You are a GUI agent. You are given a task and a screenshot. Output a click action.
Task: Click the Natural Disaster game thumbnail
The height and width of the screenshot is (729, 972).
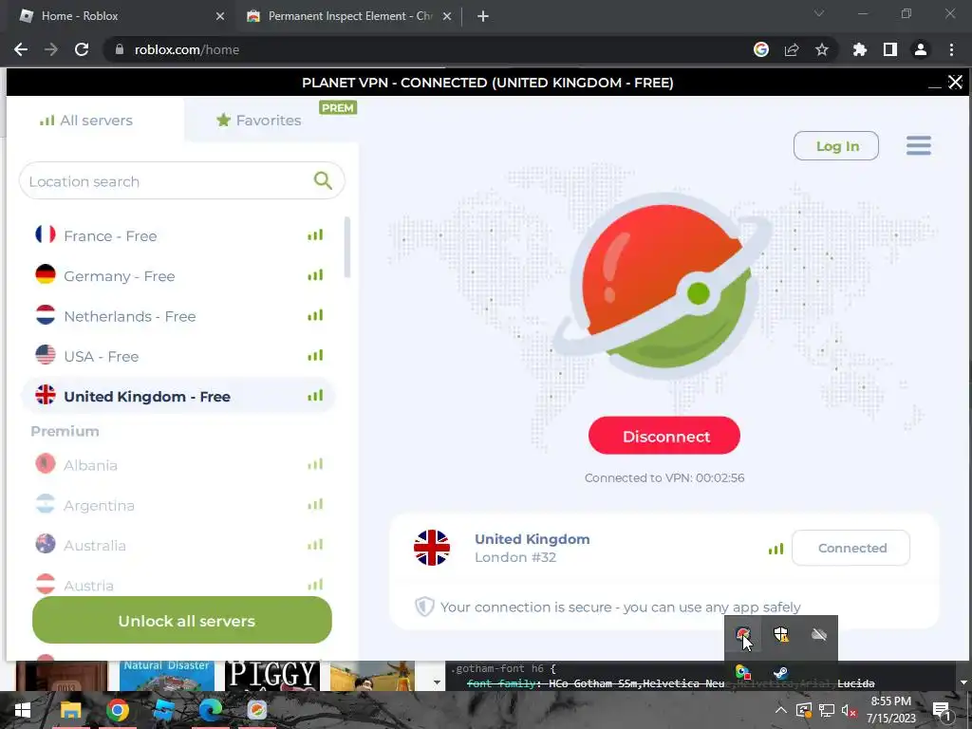(x=167, y=676)
